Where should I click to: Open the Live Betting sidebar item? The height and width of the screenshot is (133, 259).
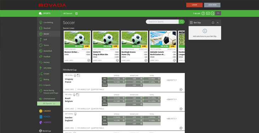(49, 22)
